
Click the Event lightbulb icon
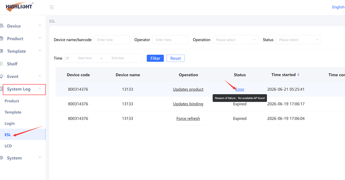pyautogui.click(x=2, y=76)
